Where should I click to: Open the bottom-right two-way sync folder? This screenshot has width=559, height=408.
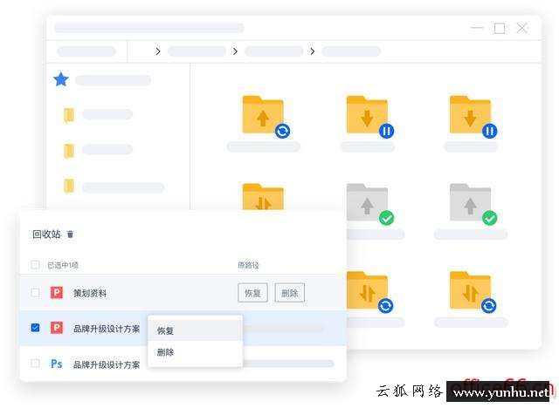point(473,292)
